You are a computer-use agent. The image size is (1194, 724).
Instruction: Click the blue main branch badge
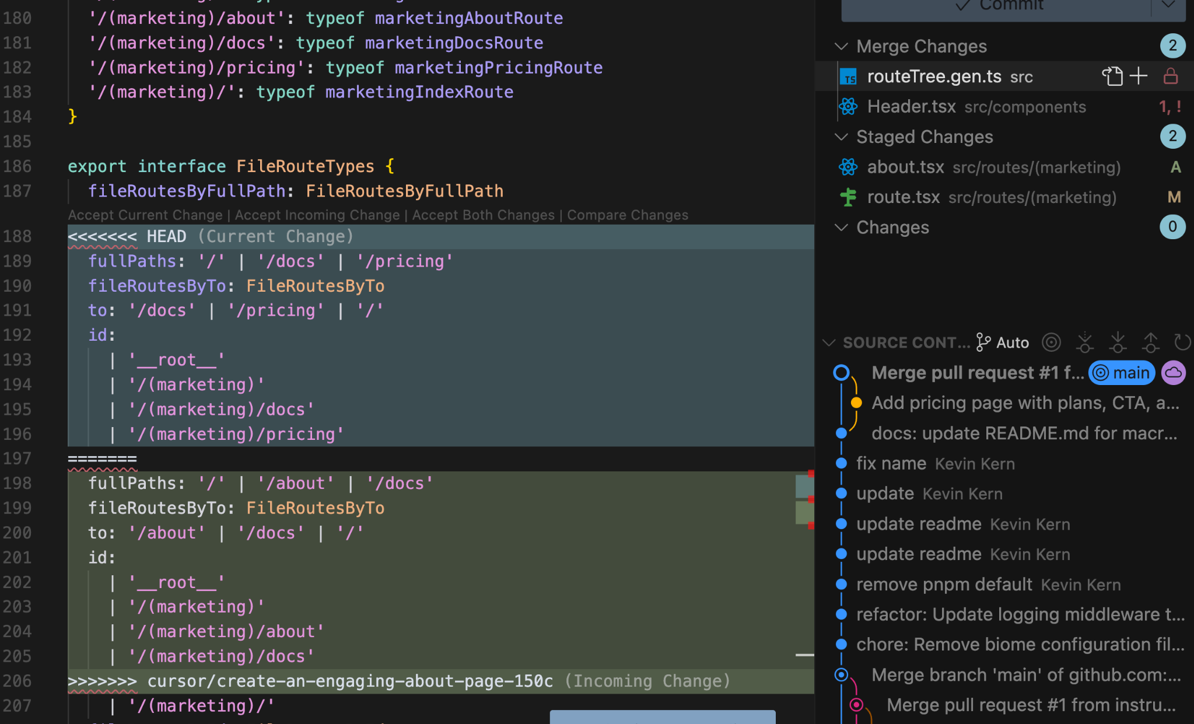[x=1122, y=373]
